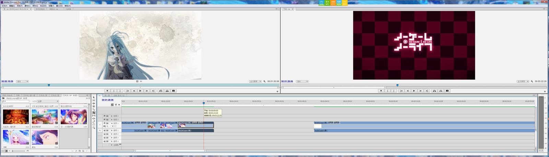
Task: Add marker in Program monitor
Action: pos(381,91)
